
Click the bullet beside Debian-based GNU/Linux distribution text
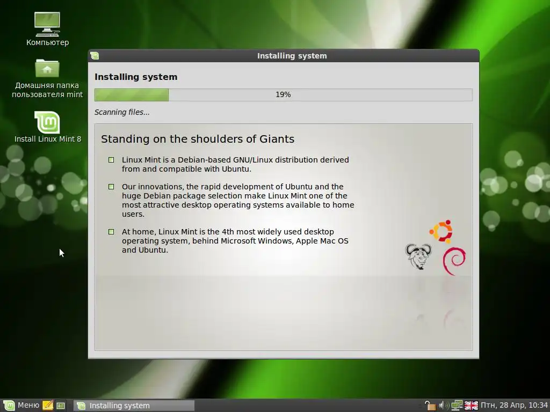111,160
